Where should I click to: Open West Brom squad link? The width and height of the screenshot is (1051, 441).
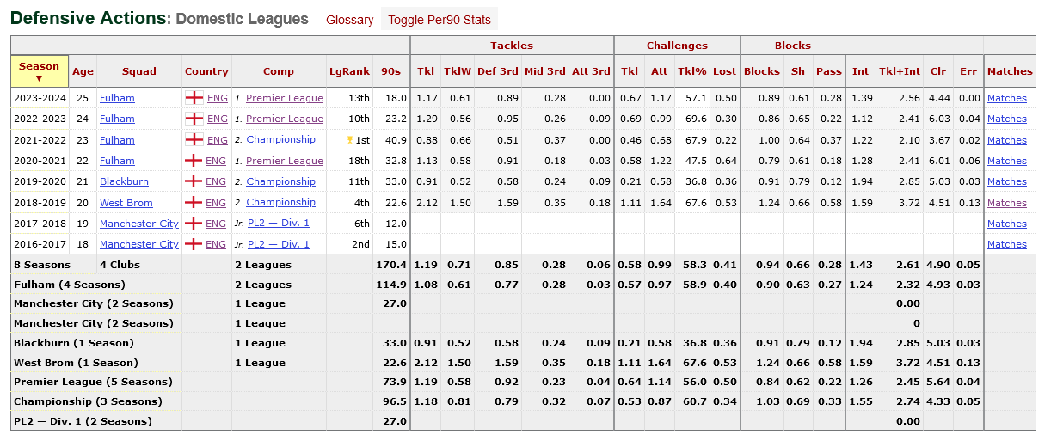(x=126, y=203)
